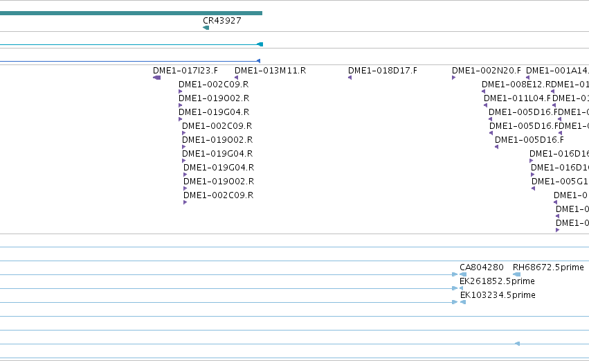Image resolution: width=589 pixels, height=361 pixels.
Task: Click the EK261852.5prime label
Action: point(497,281)
